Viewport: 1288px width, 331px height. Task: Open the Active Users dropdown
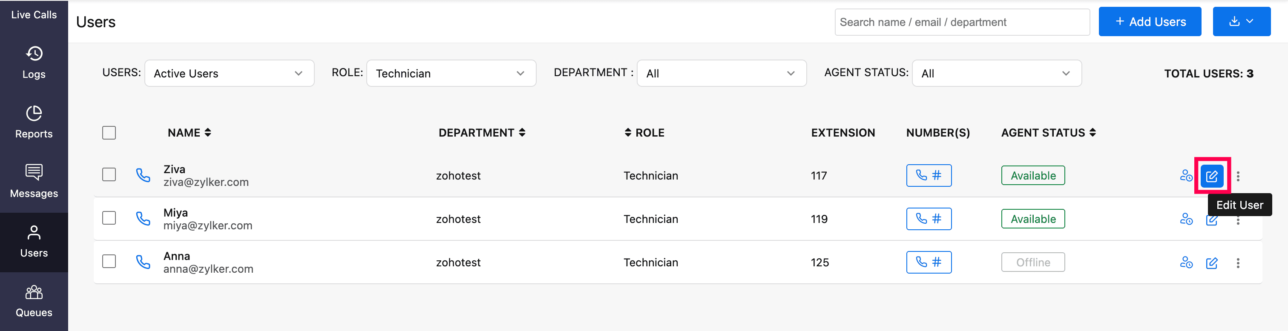229,73
